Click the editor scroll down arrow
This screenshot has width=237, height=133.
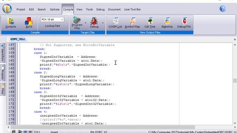click(235, 123)
